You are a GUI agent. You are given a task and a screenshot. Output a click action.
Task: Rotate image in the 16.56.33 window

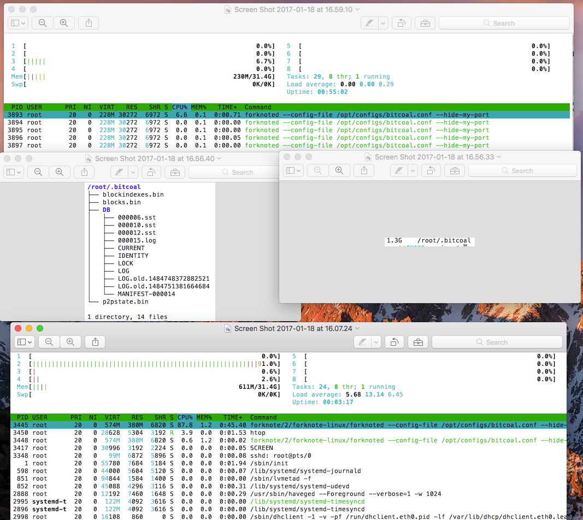coord(431,170)
